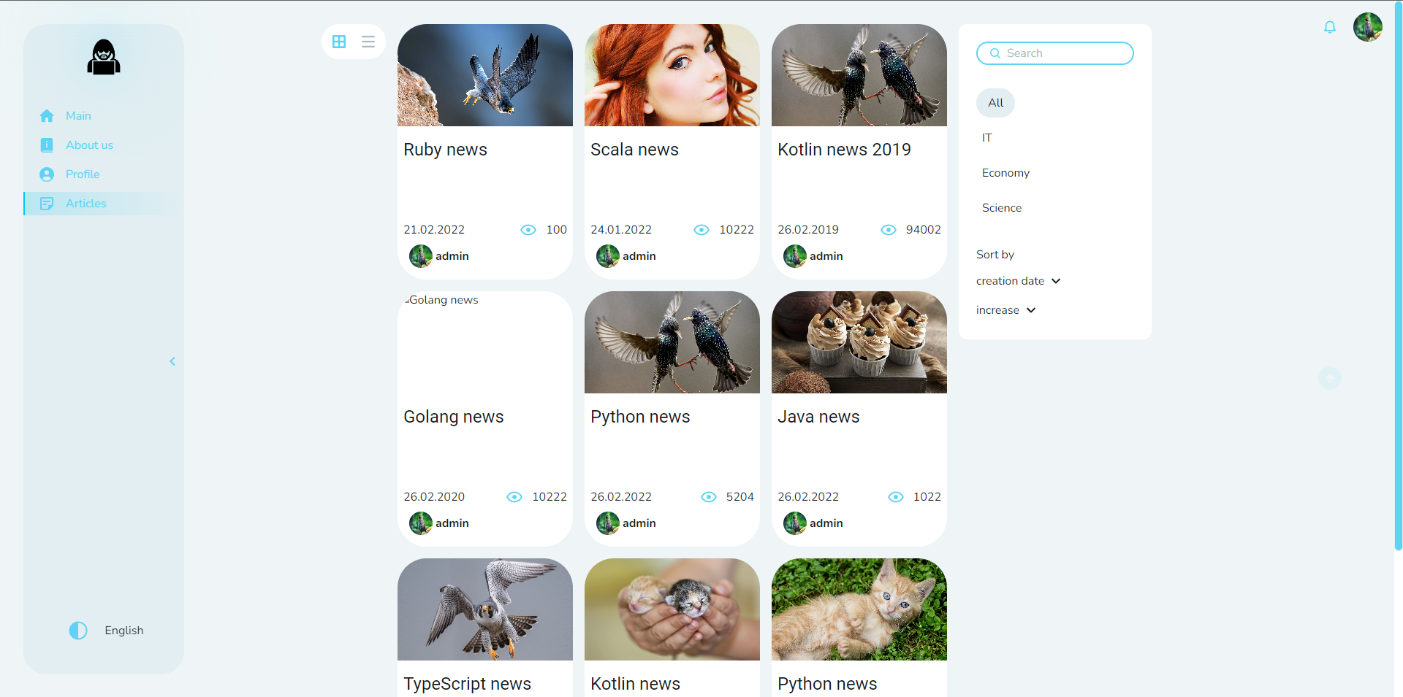Navigate to About us page

click(x=89, y=145)
